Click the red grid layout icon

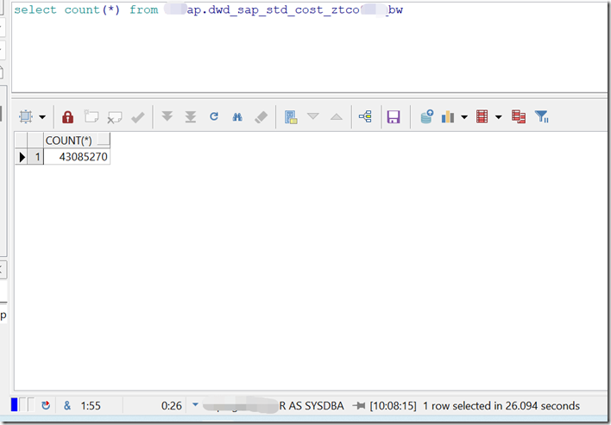coord(482,116)
